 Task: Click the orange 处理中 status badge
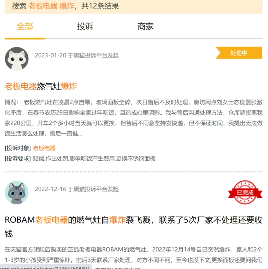click(239, 53)
